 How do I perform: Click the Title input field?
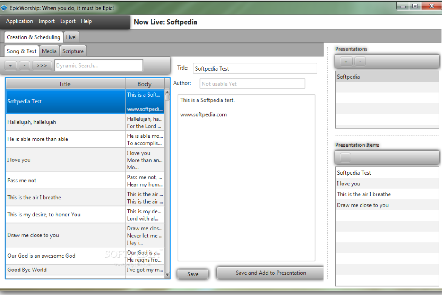pyautogui.click(x=255, y=68)
